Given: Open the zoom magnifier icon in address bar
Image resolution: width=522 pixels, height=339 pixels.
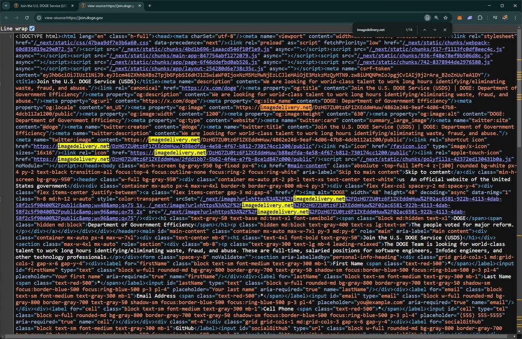Looking at the screenshot, I should 436,17.
